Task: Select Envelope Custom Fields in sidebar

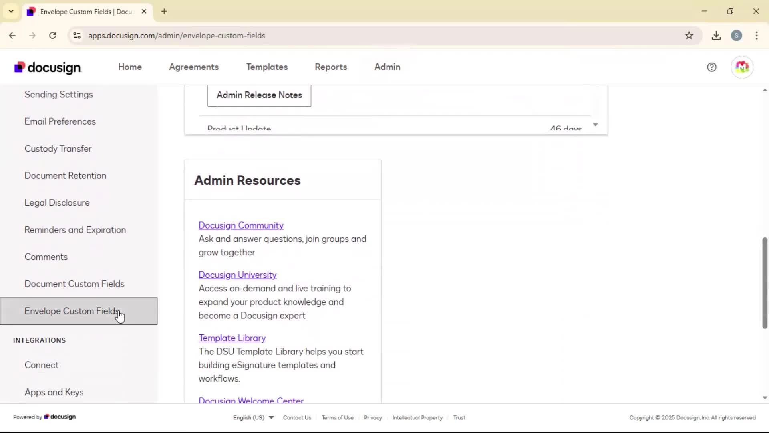Action: (79, 311)
